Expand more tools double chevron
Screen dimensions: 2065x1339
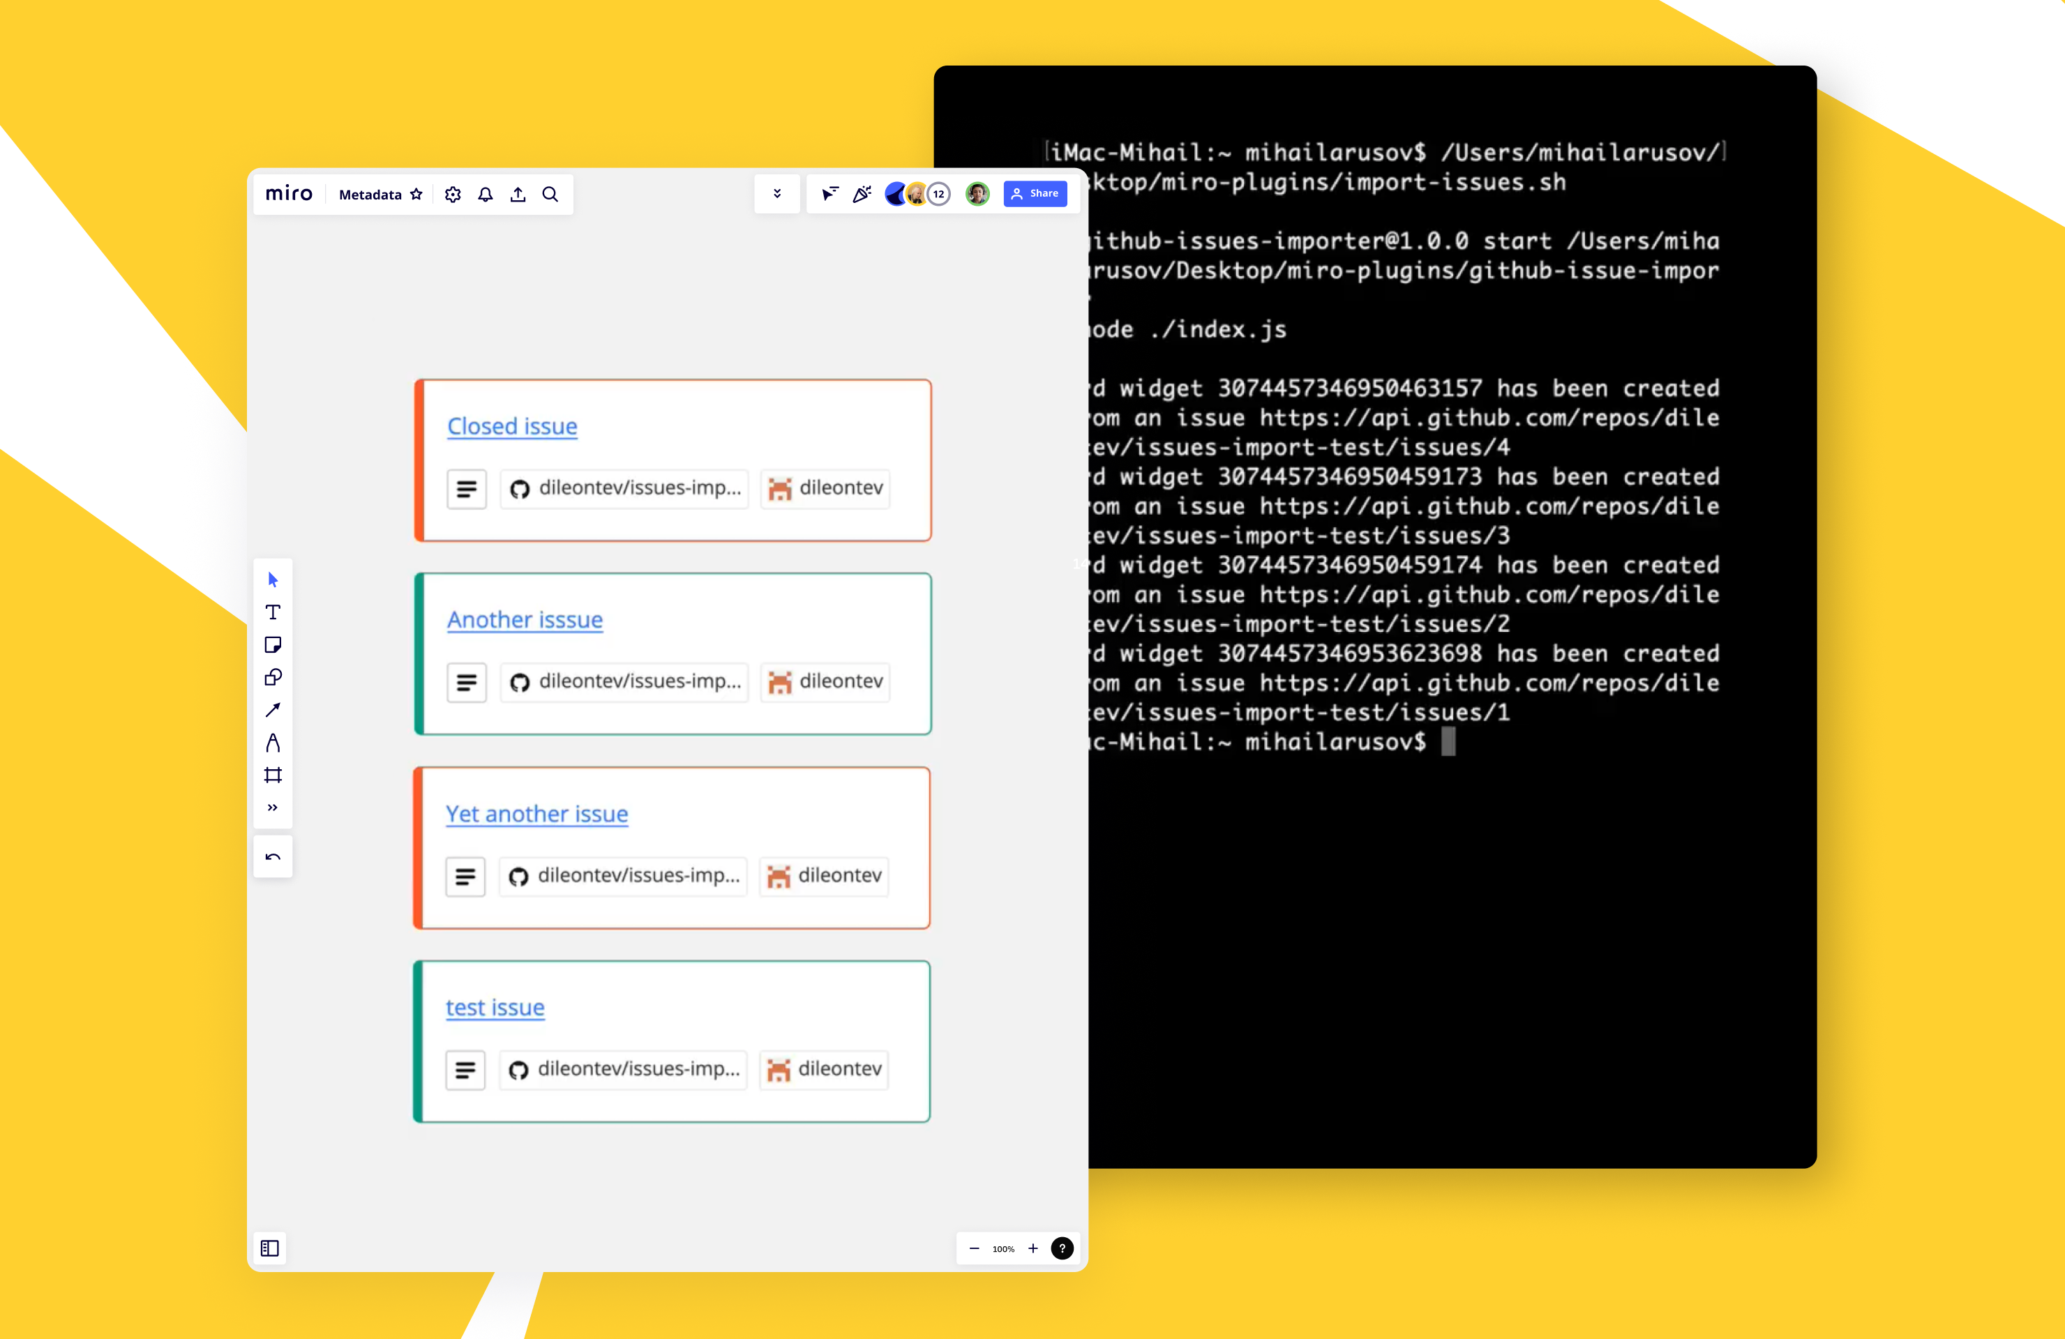273,808
